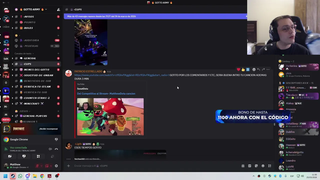Open the SOLICITUD-DE-UNBAN channel
The height and width of the screenshot is (180, 320).
[36, 75]
